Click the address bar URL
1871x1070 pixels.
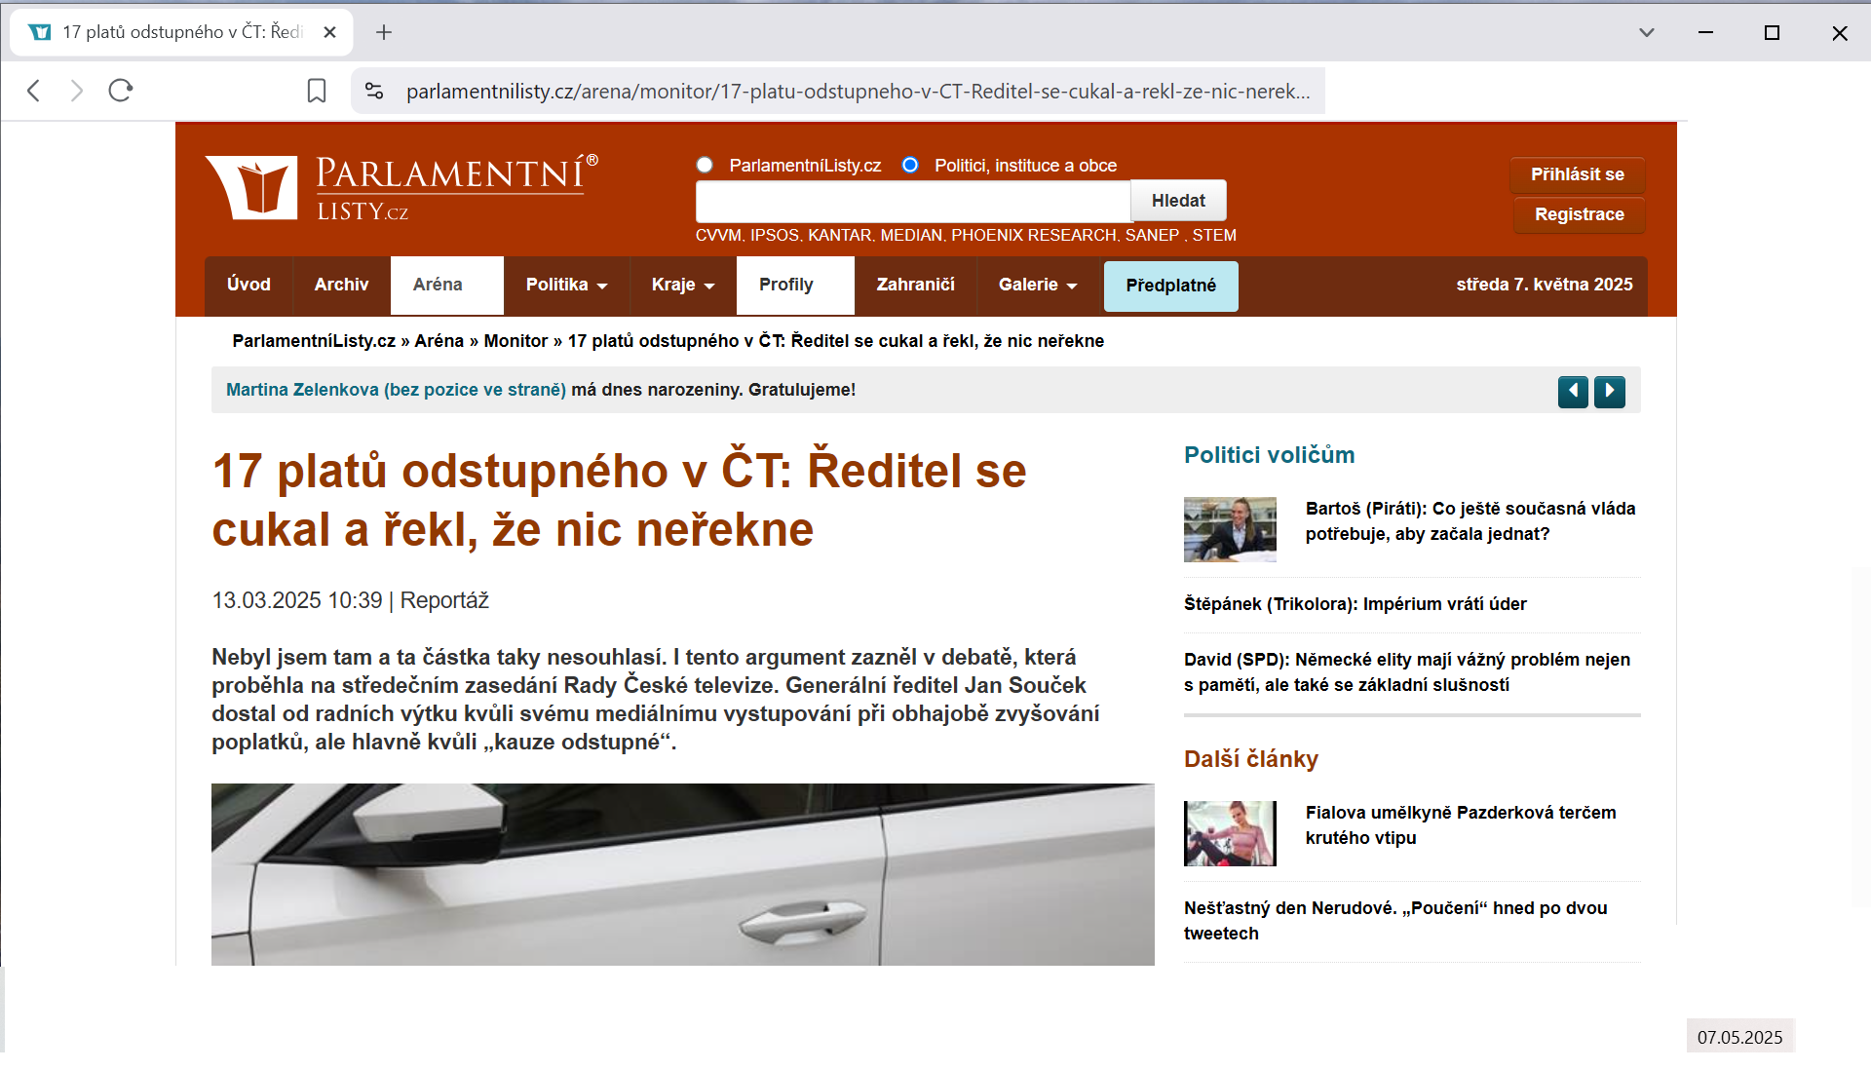858,92
